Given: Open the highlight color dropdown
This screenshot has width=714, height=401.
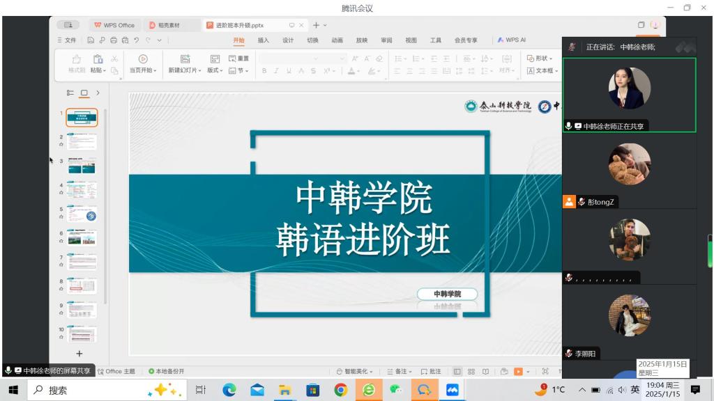Looking at the screenshot, I should click(379, 72).
